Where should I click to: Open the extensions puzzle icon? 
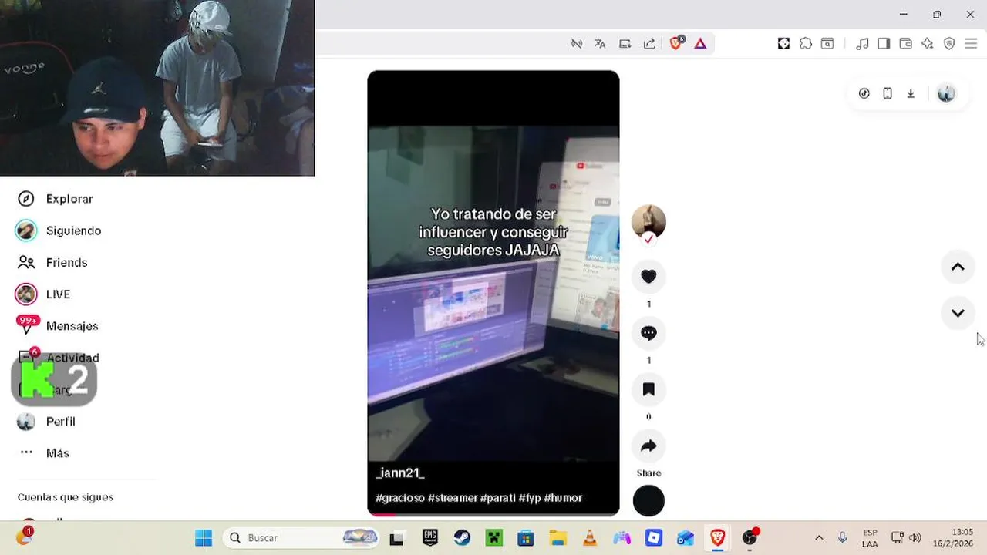point(806,44)
